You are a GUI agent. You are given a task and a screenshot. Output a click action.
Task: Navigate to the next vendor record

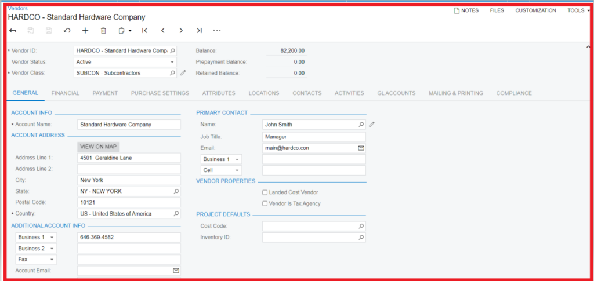click(181, 31)
